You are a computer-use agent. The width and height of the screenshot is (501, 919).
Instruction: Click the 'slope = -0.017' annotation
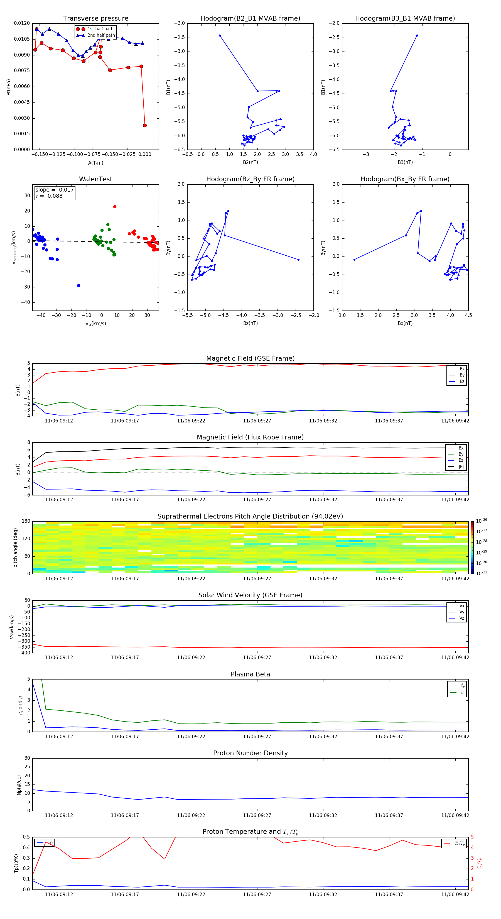tap(55, 190)
